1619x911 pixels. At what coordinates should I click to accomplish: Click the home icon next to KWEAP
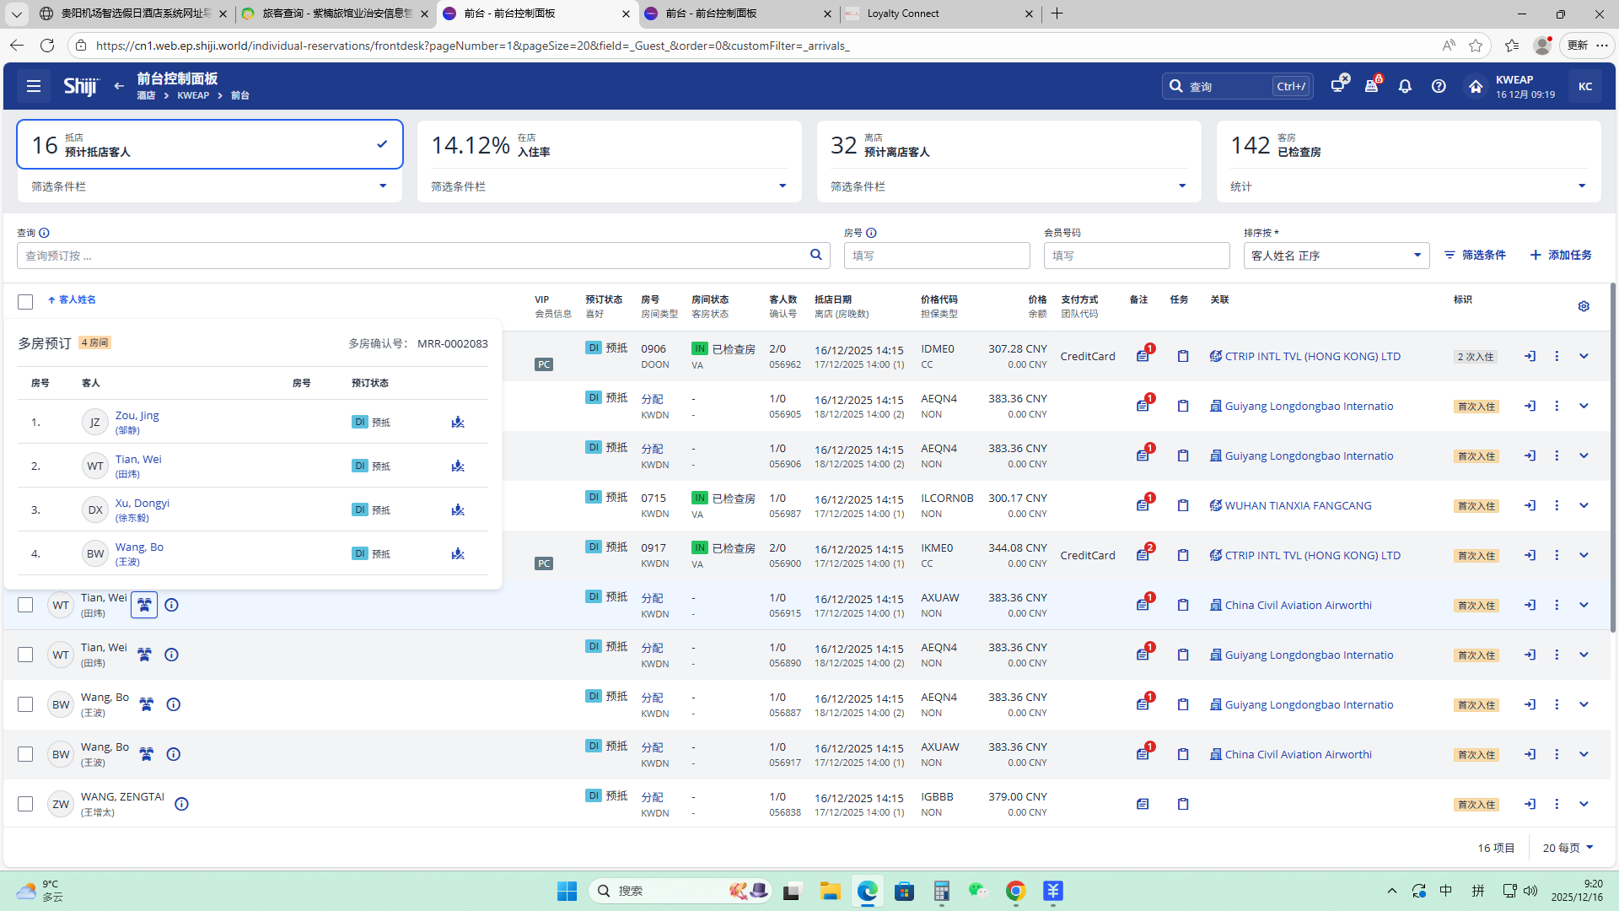coord(1475,86)
